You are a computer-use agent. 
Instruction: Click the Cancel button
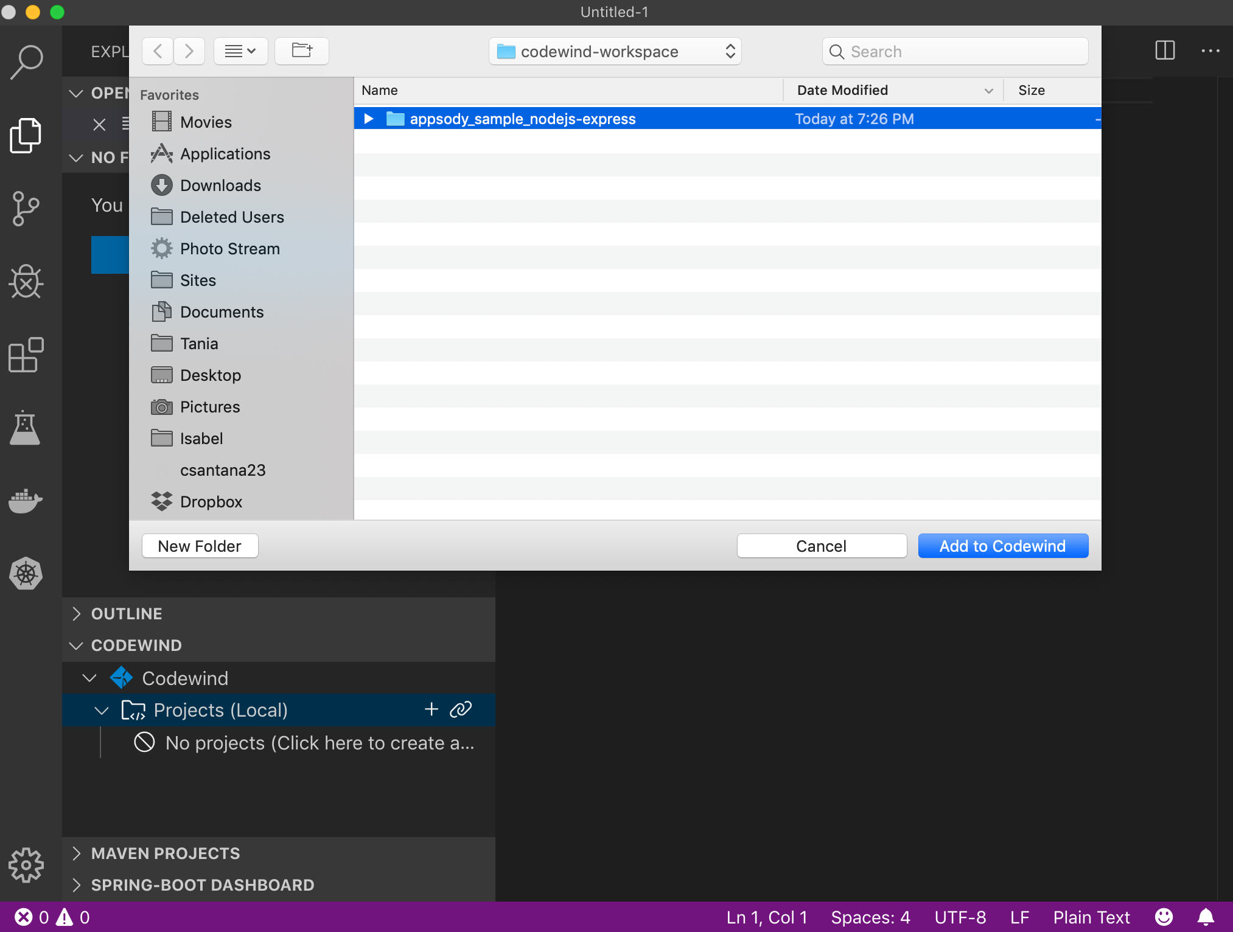coord(822,546)
